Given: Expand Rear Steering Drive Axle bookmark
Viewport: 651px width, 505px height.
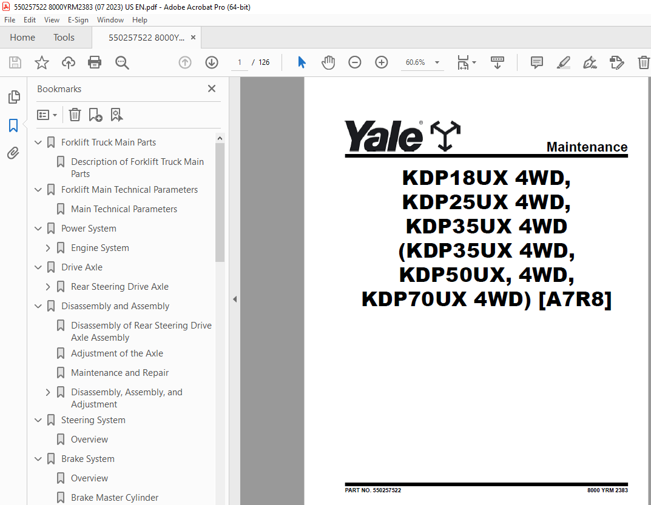Looking at the screenshot, I should 48,287.
